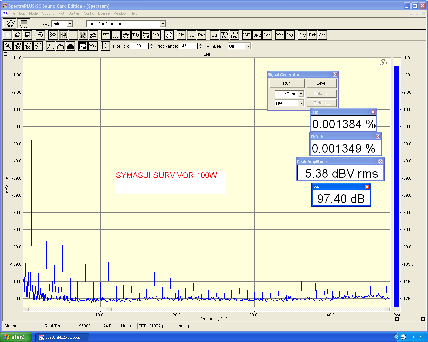
Task: Open the Dly delay finder button
Action: (303, 35)
